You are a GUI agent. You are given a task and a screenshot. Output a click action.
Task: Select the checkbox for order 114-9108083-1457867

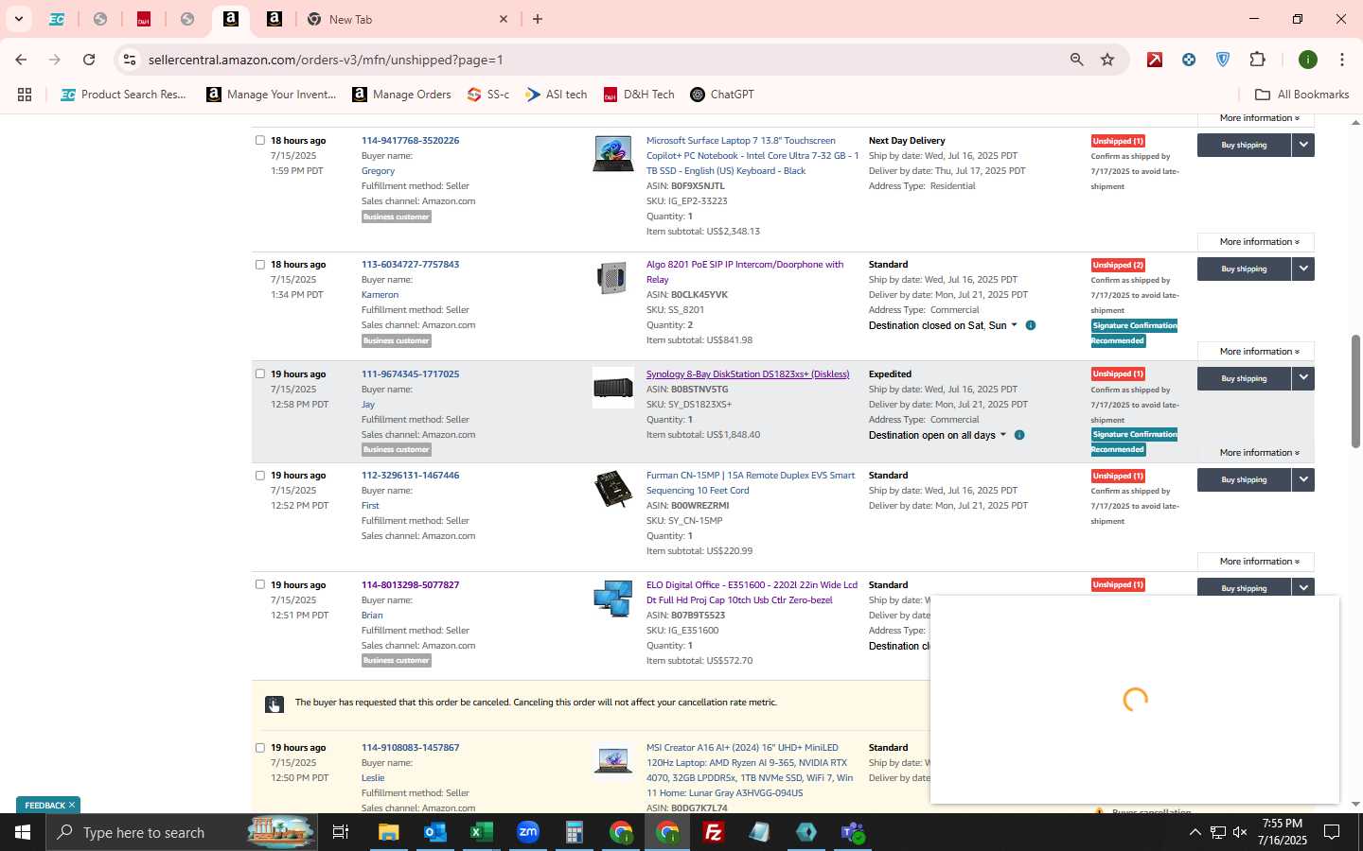[x=260, y=748]
